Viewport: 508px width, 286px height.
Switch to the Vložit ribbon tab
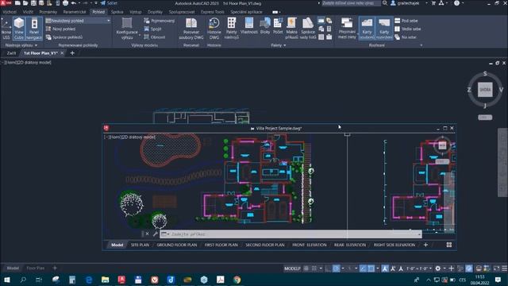[28, 12]
